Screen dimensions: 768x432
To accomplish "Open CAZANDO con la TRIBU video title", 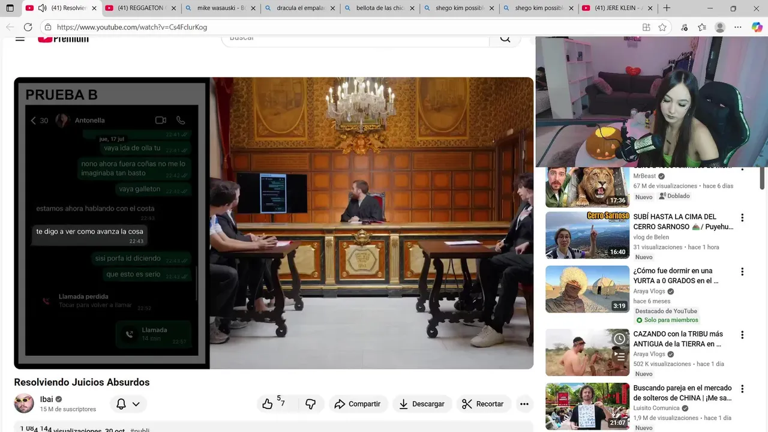I will pos(678,339).
